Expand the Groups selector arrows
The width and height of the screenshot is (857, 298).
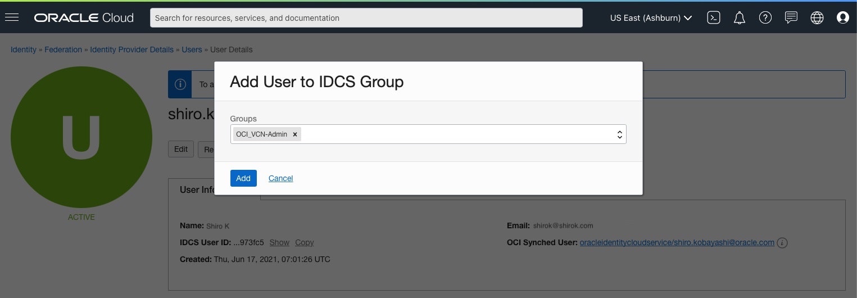click(619, 134)
